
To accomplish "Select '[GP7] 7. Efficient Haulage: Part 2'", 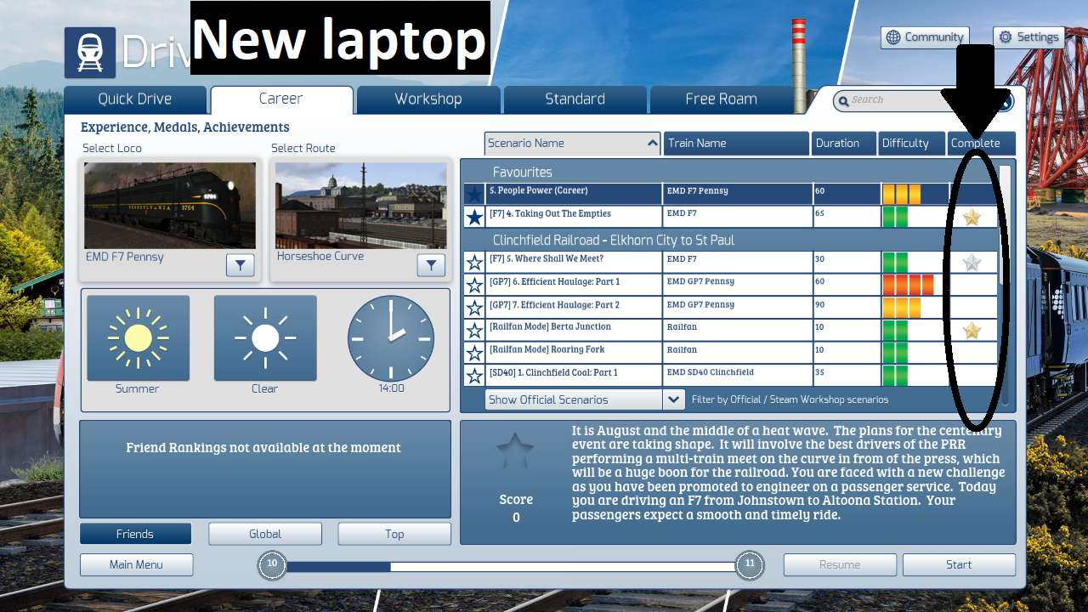I will click(x=731, y=308).
